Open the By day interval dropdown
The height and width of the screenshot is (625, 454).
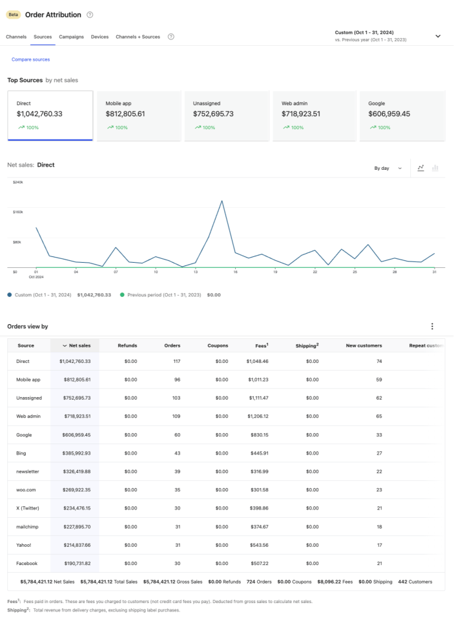pos(387,168)
